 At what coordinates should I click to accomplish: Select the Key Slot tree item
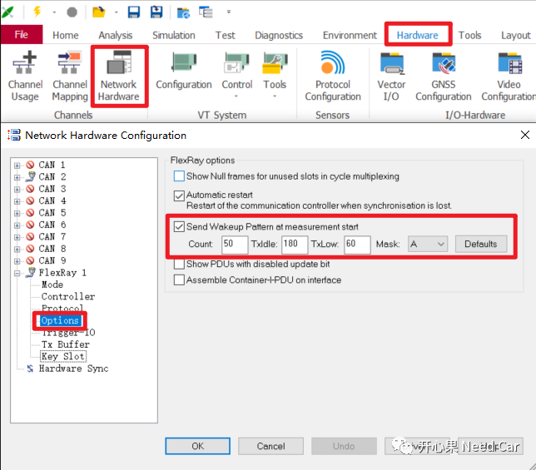pyautogui.click(x=63, y=356)
